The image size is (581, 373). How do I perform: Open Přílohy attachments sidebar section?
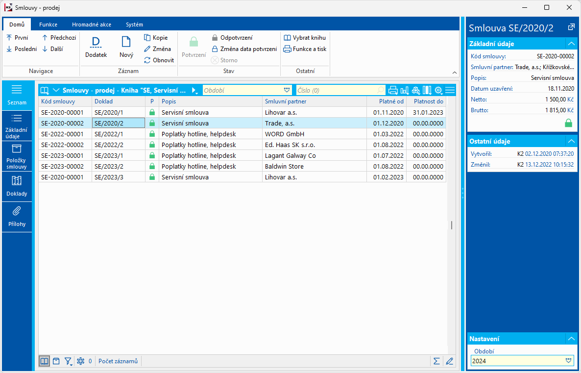(17, 216)
